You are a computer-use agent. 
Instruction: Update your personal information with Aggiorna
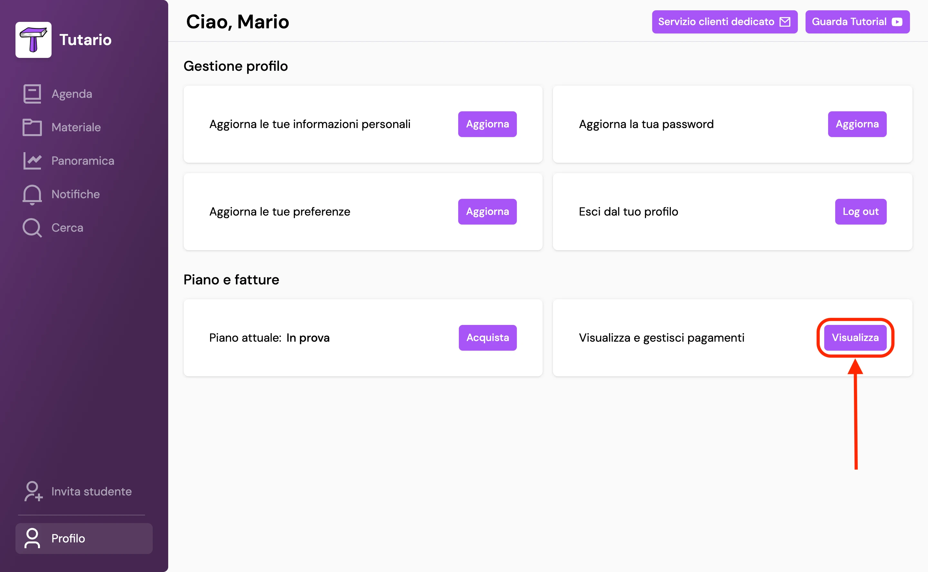coord(487,124)
